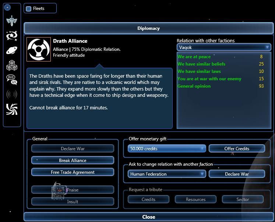
Task: Click Declare War in the General group
Action: tap(73, 148)
